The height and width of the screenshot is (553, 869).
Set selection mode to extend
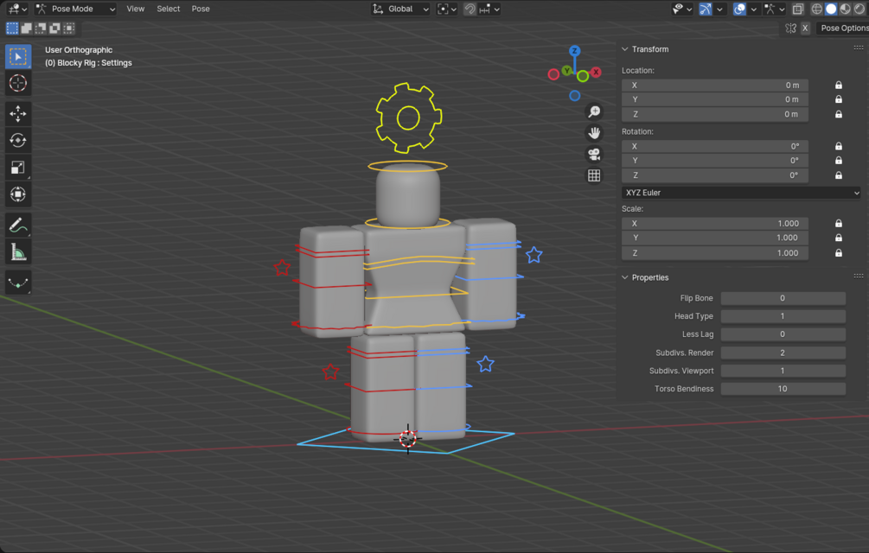pyautogui.click(x=26, y=29)
